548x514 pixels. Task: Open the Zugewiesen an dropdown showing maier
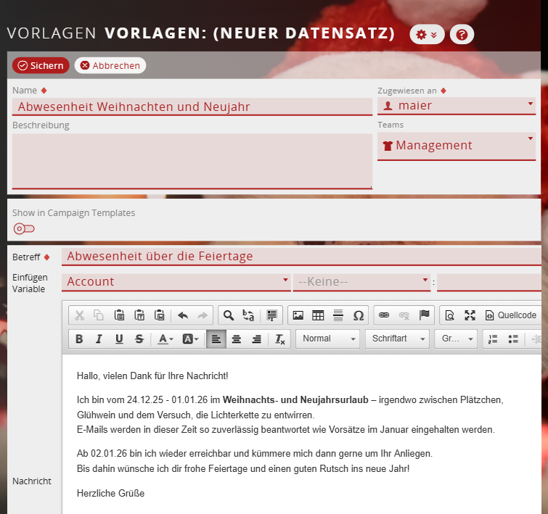(x=457, y=105)
